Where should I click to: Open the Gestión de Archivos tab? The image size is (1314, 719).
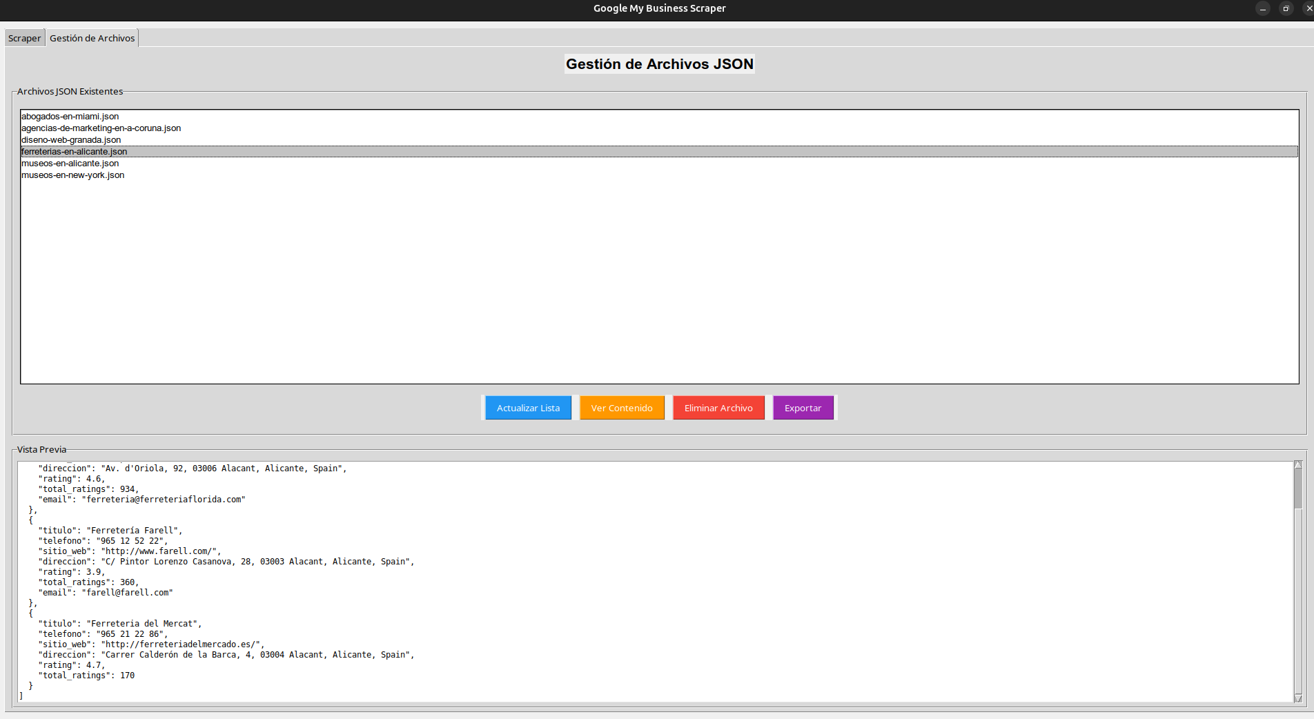click(92, 38)
